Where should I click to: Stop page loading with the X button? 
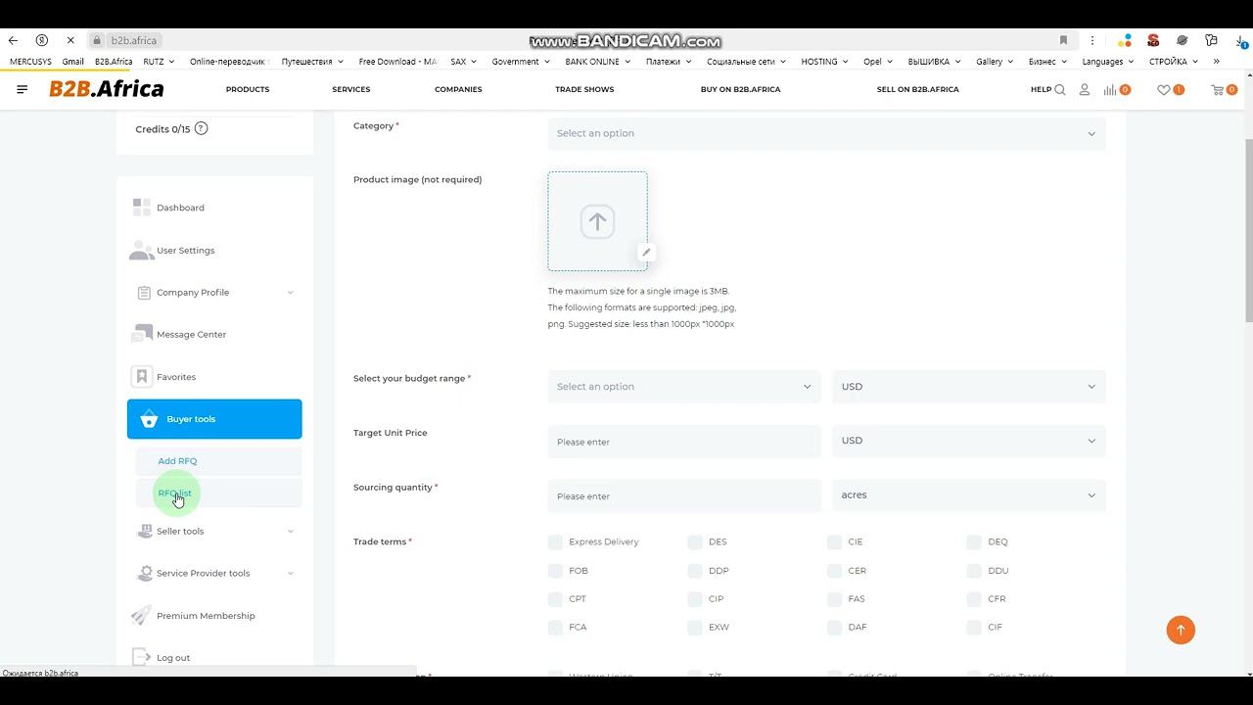click(70, 40)
